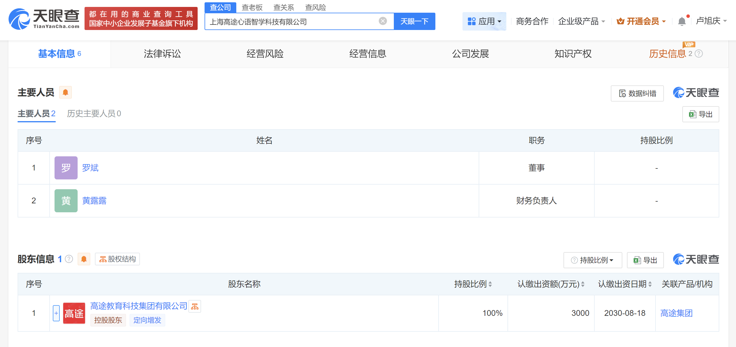Click the 数据纠错 button
Screen dimensions: 736x347
pyautogui.click(x=637, y=93)
